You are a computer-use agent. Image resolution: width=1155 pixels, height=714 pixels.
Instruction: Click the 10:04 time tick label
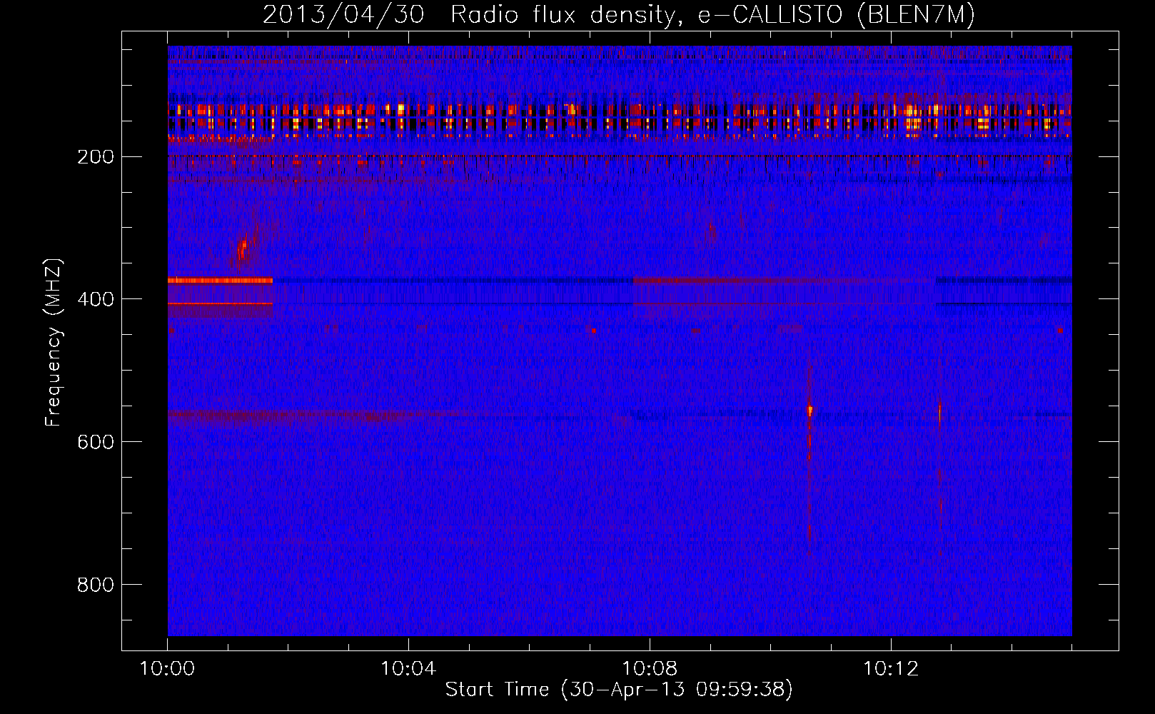tap(408, 669)
